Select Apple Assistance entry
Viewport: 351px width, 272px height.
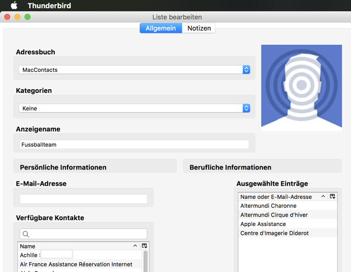tap(263, 224)
